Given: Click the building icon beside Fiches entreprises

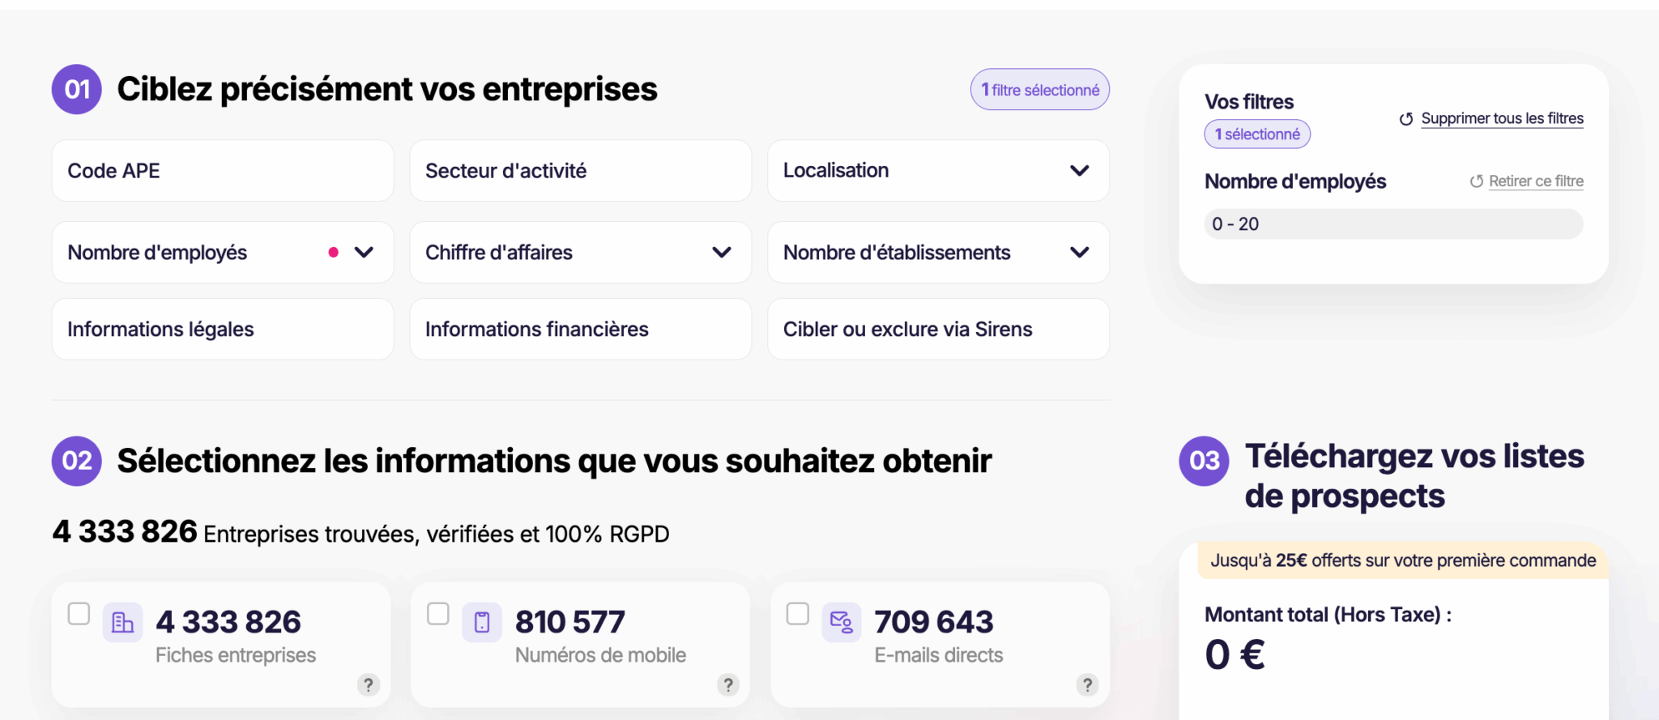Looking at the screenshot, I should pos(123,622).
